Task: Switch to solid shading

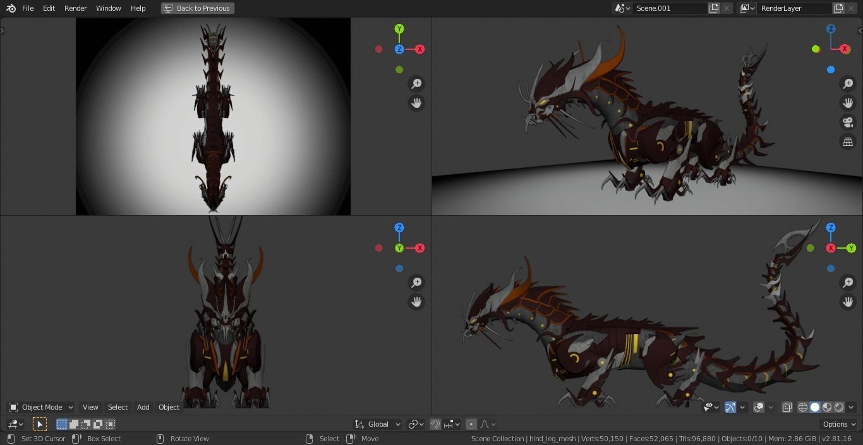Action: [815, 407]
